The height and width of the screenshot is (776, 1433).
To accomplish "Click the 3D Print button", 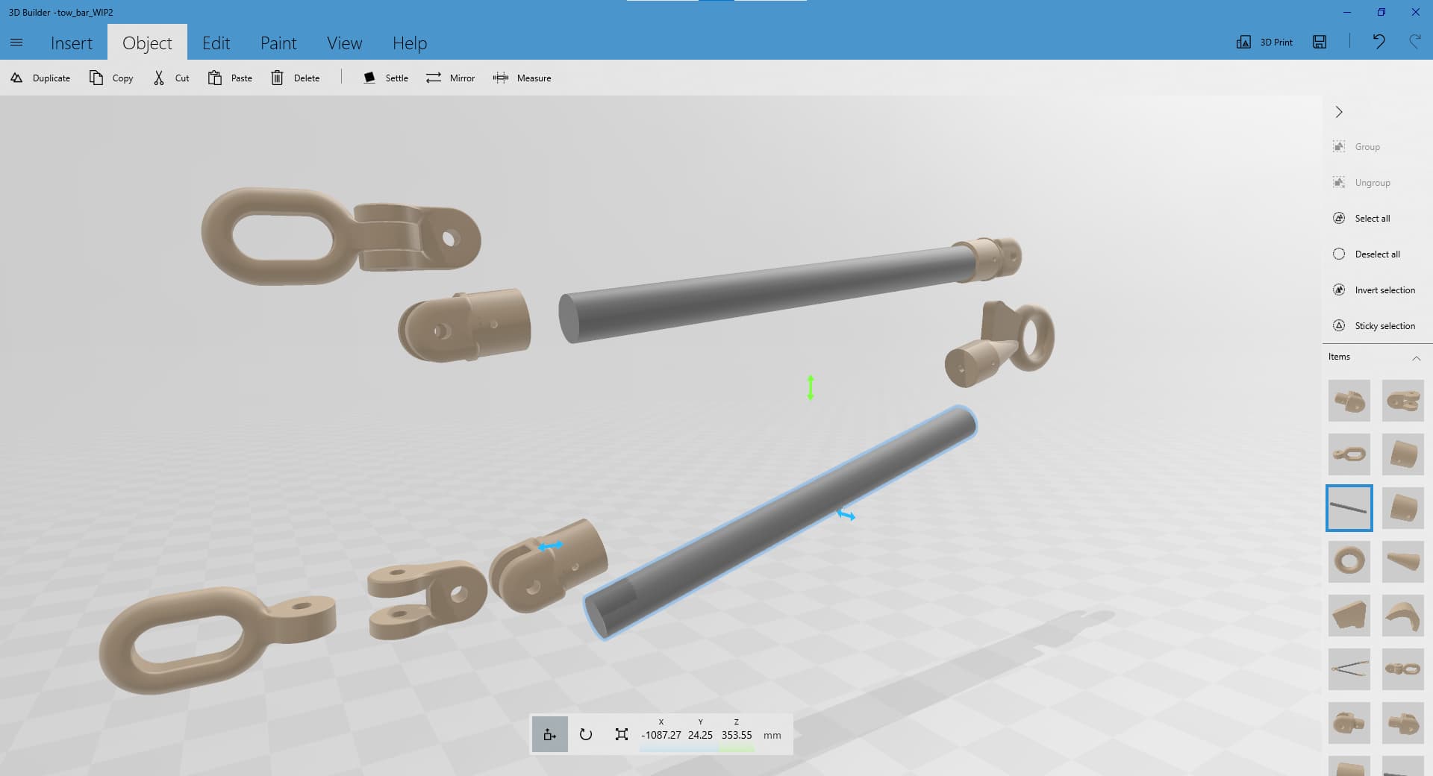I will coord(1265,42).
